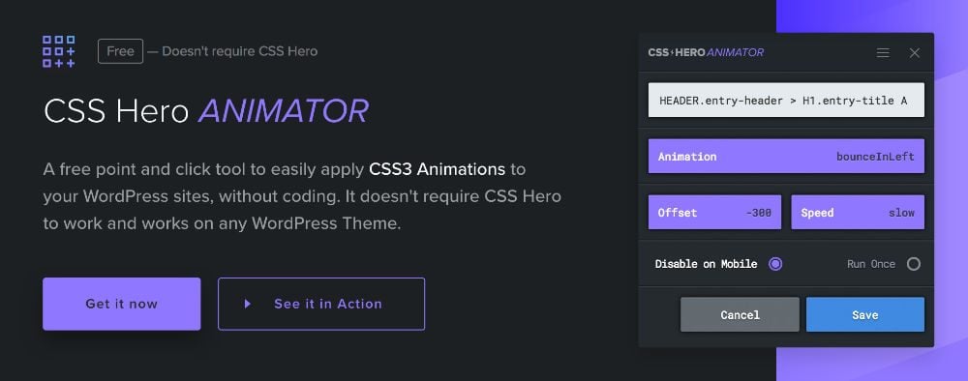The width and height of the screenshot is (968, 381).
Task: Expand the Speed dropdown set to slow
Action: click(858, 212)
